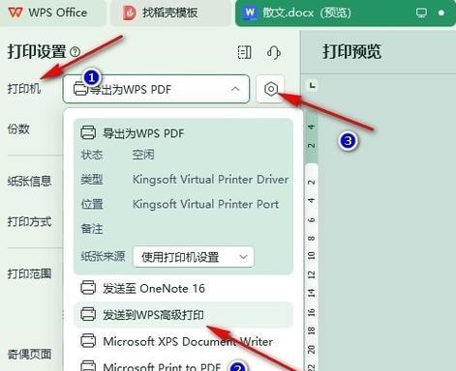The image size is (456, 371).
Task: Click the panel layout icon in print settings header
Action: pos(244,52)
